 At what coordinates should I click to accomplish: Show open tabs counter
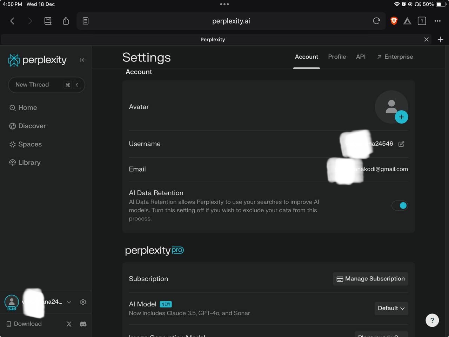click(422, 21)
